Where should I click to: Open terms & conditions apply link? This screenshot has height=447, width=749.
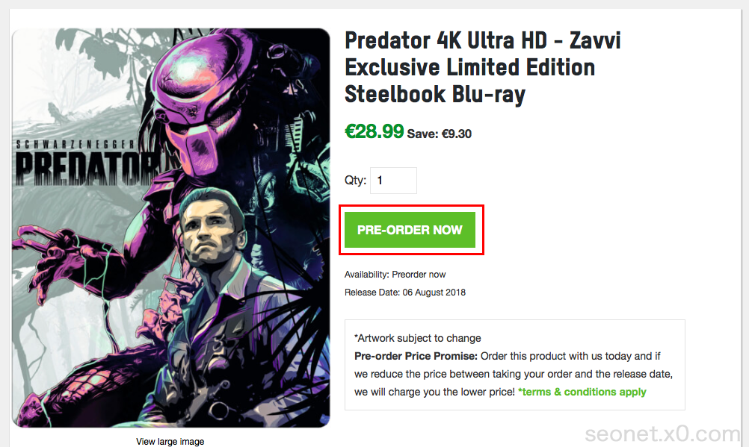582,392
